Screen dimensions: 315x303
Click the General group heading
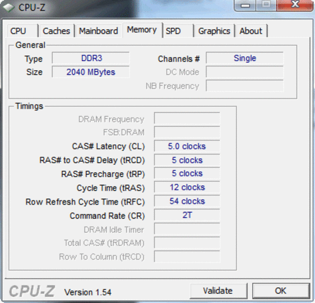30,45
